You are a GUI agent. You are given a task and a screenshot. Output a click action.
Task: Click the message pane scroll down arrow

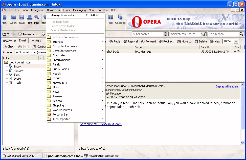point(242,143)
